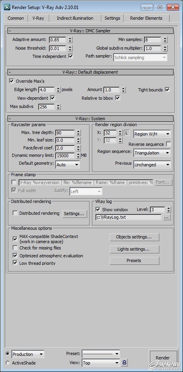183x372 pixels.
Task: Switch to the V-Ray tab
Action: (38, 18)
